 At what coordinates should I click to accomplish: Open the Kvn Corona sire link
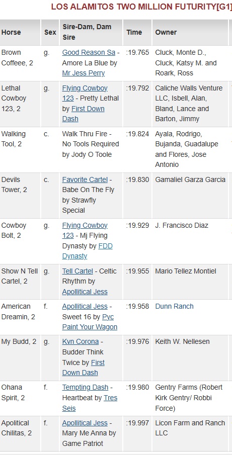[81, 341]
